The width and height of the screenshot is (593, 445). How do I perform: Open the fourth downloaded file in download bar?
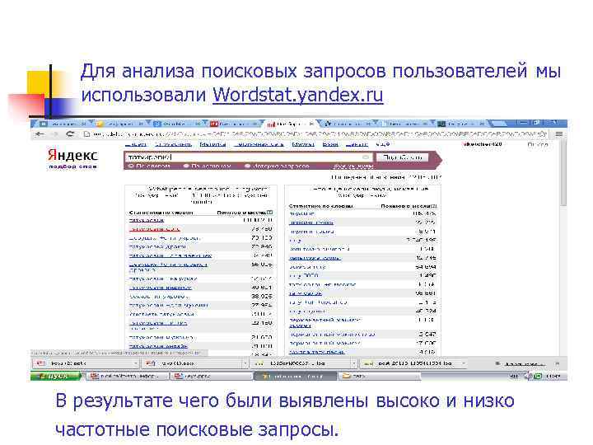coord(409,363)
